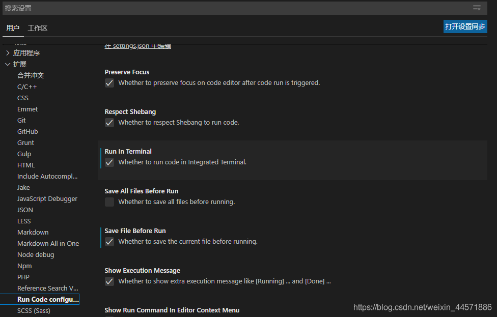Viewport: 497px width, 317px height.
Task: Select the JavaScript Debugger entry
Action: click(x=47, y=198)
